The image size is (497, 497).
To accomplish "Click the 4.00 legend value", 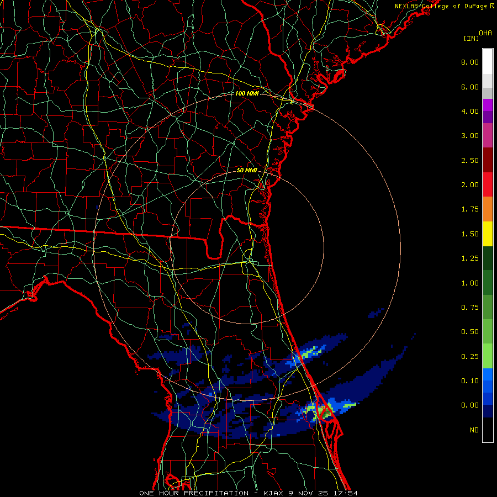I will (x=470, y=111).
